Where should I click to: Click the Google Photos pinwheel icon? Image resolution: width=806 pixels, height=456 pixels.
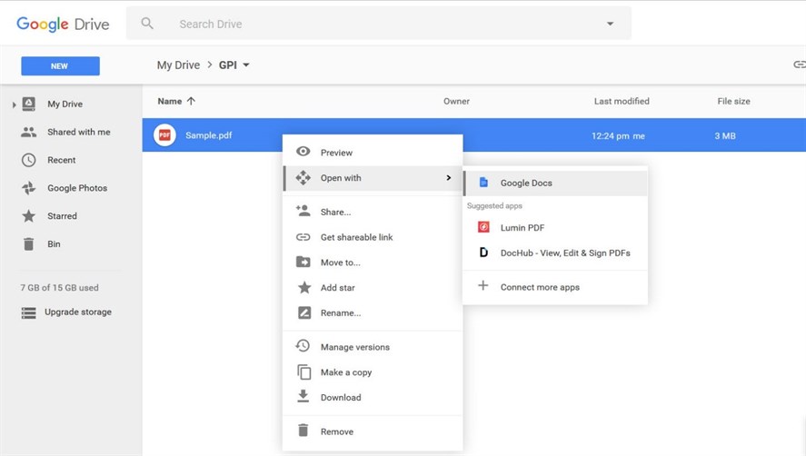[29, 188]
